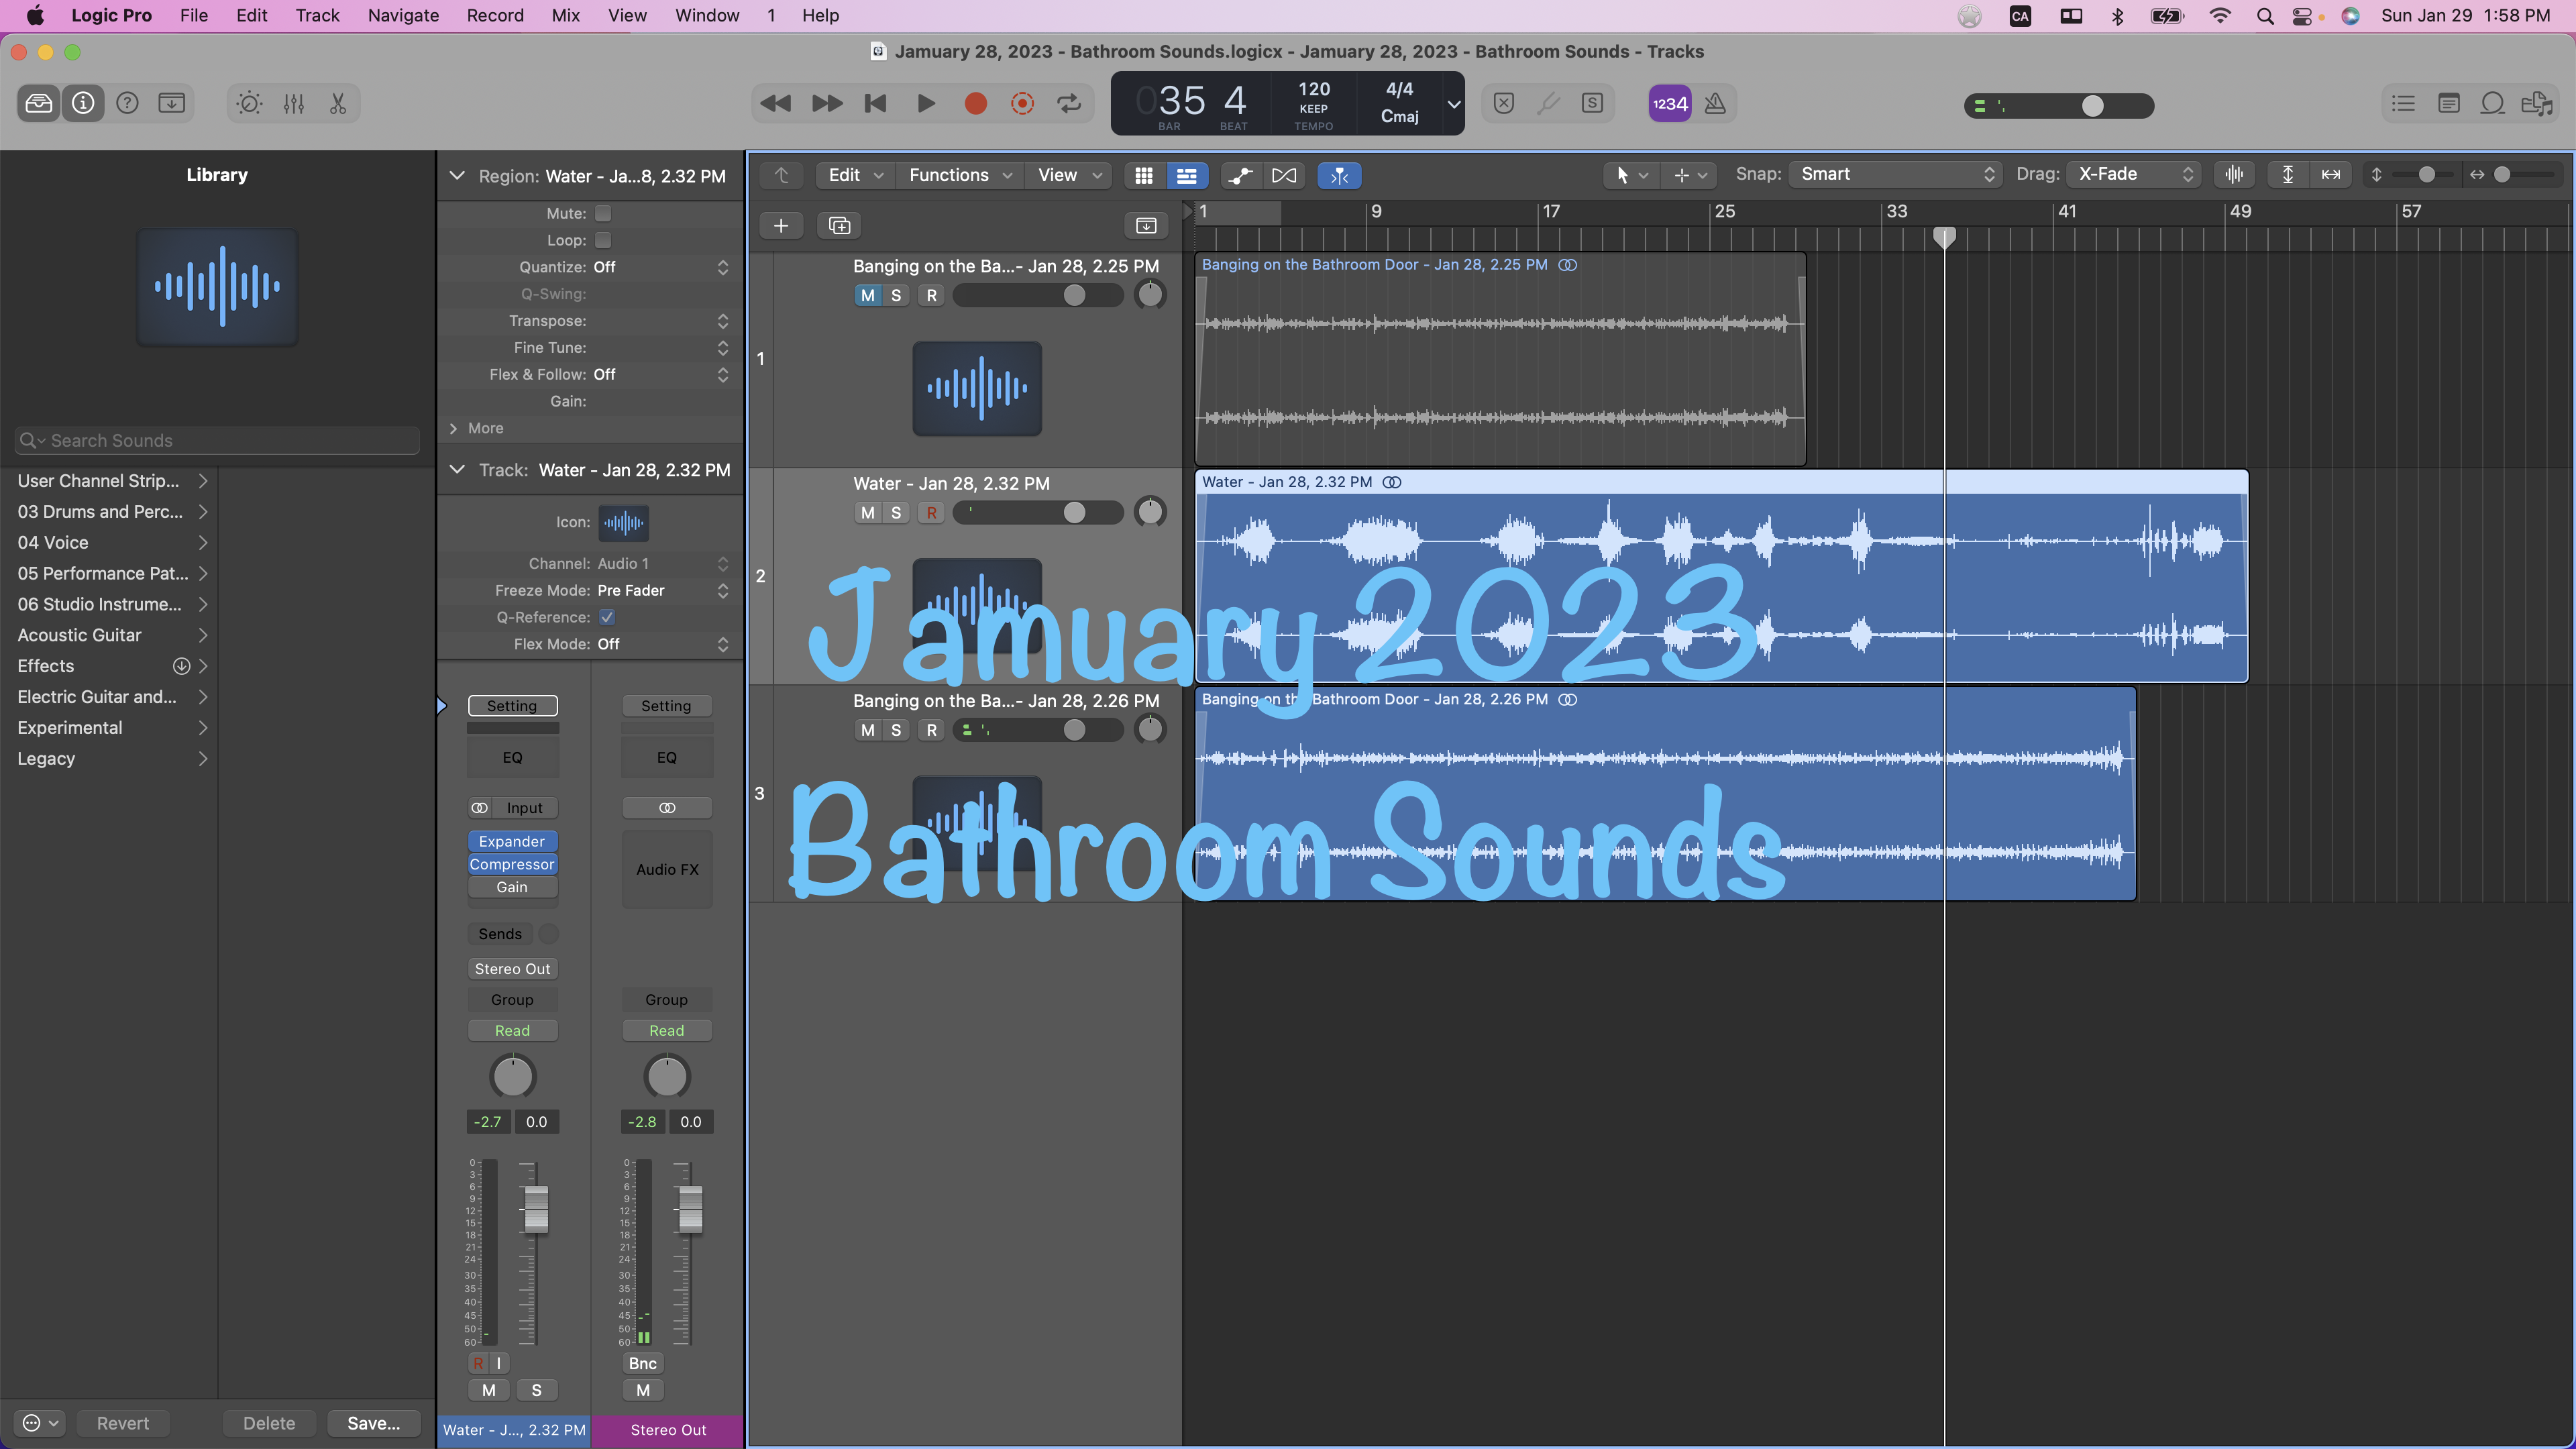Click the Read automation button on Water strip

pos(512,1031)
